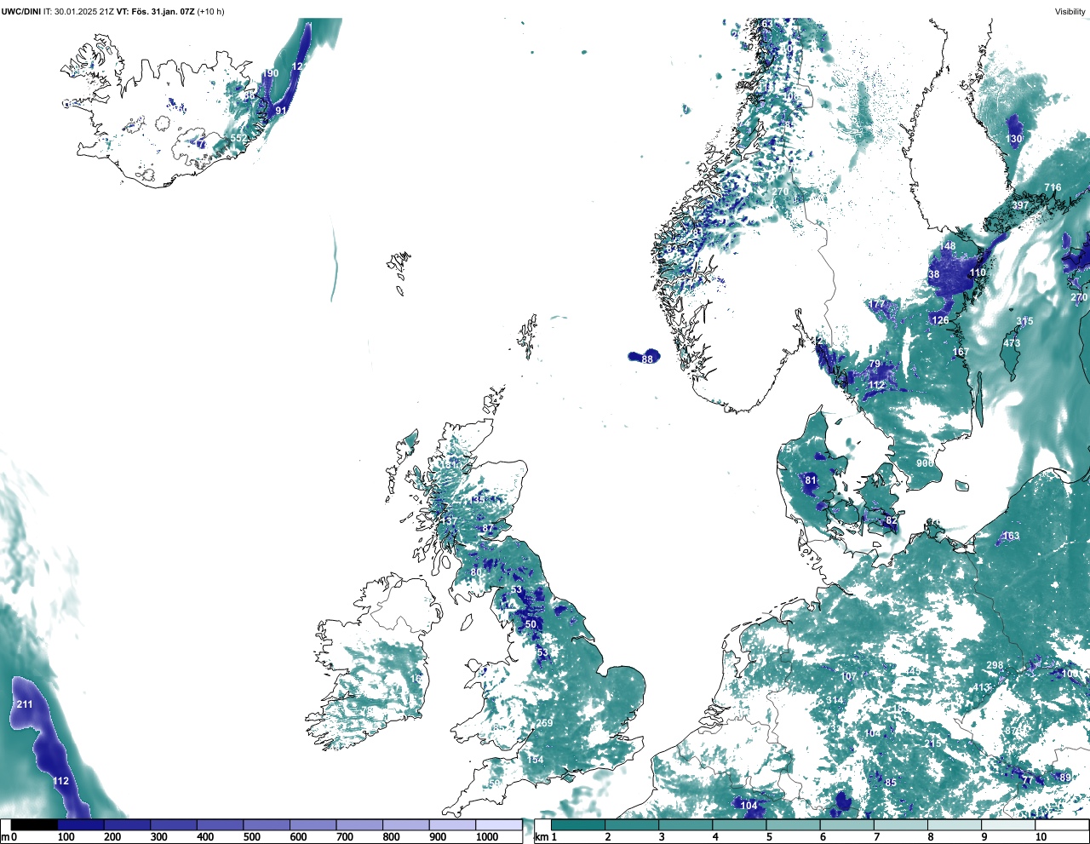The image size is (1090, 844).
Task: Click the '167' value on the Swedish east coast
Action: (961, 352)
